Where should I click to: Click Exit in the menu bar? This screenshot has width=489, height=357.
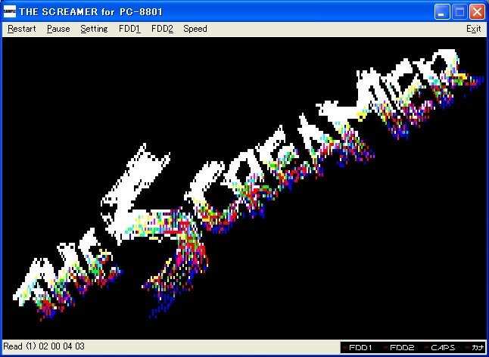473,29
